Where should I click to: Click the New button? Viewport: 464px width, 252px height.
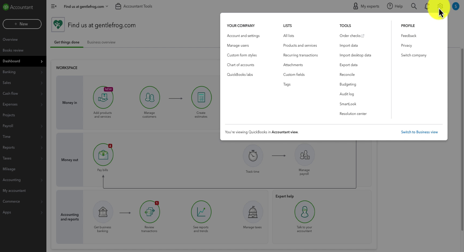click(22, 24)
